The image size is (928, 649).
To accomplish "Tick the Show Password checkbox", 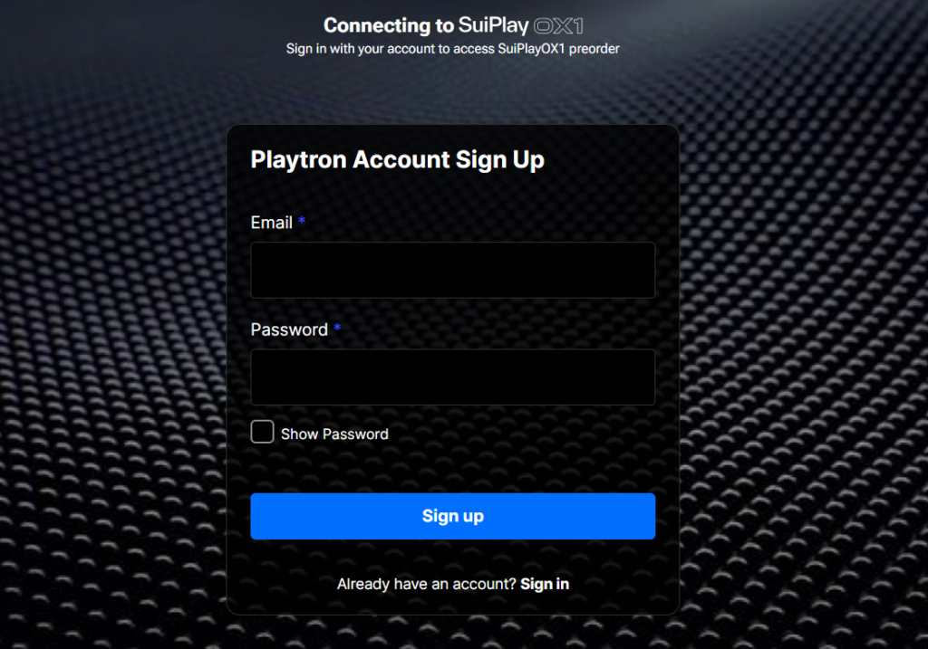I will [262, 433].
